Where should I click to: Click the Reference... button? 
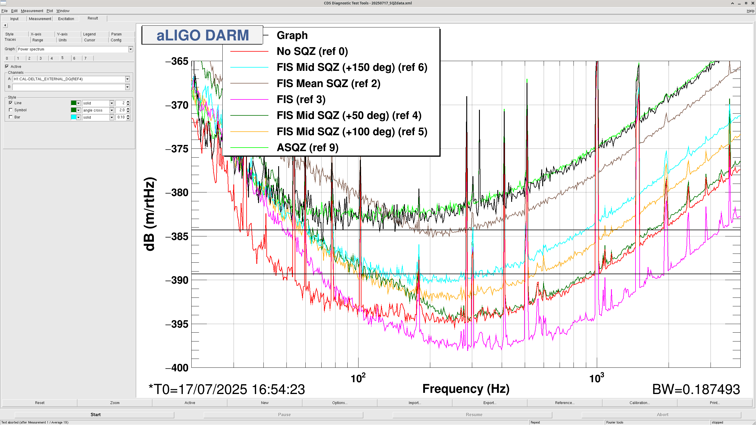tap(565, 403)
